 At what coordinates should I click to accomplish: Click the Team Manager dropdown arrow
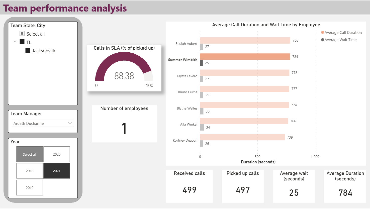coord(70,123)
